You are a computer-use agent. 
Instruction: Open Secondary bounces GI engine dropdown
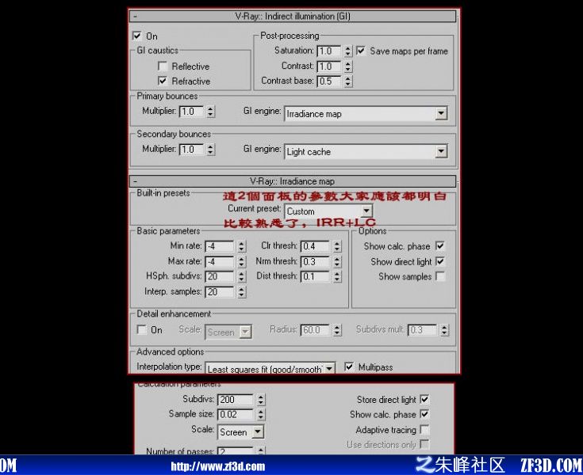[366, 151]
